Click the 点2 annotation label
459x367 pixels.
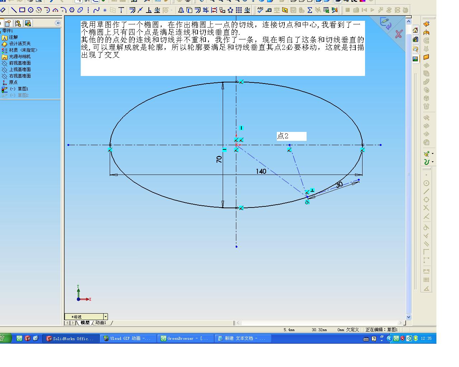click(x=292, y=136)
